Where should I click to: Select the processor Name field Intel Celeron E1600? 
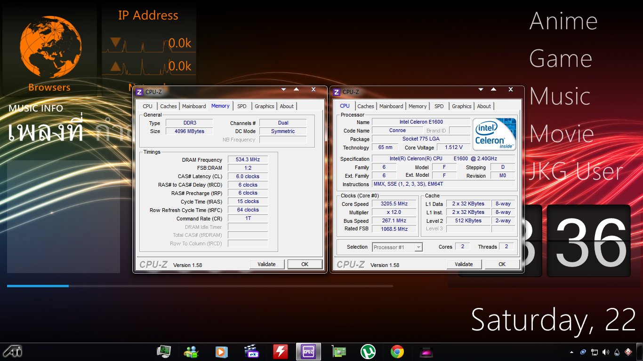[421, 122]
